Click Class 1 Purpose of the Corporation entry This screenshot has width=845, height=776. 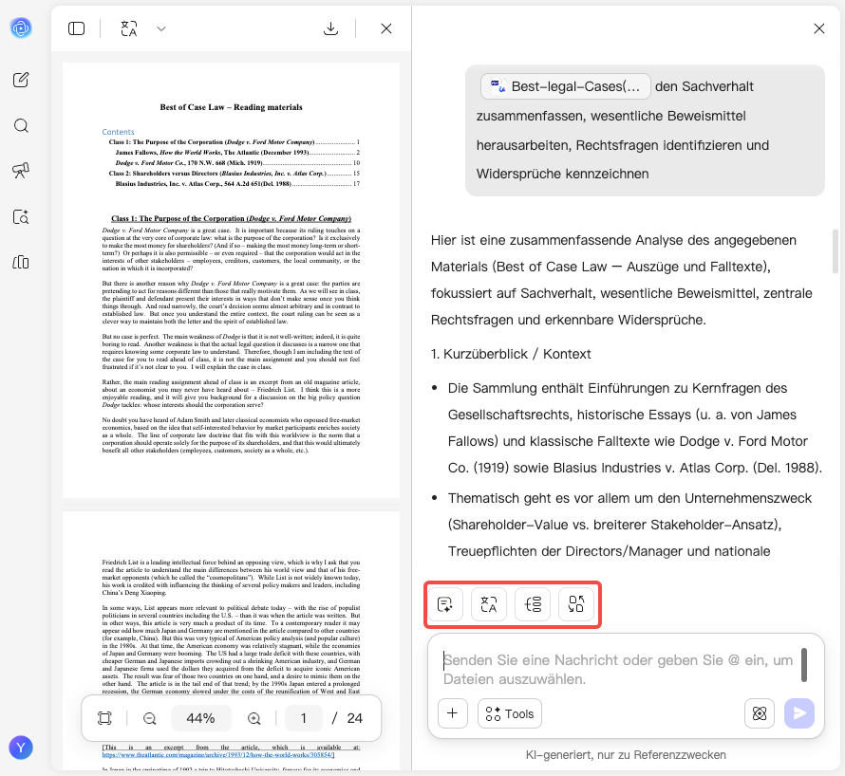click(235, 142)
